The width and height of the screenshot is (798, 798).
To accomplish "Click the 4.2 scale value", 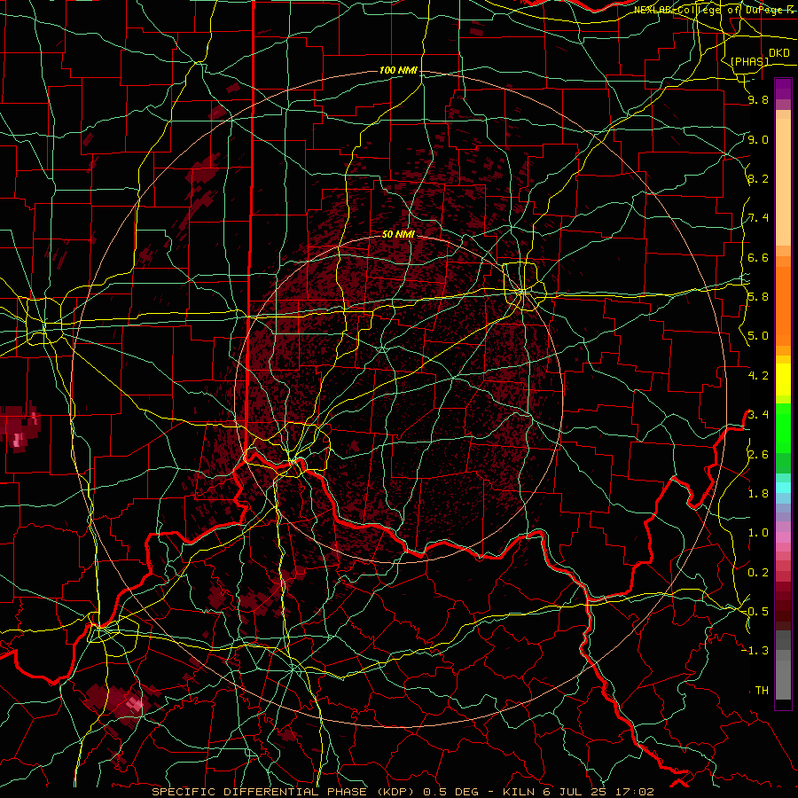I will pyautogui.click(x=758, y=376).
